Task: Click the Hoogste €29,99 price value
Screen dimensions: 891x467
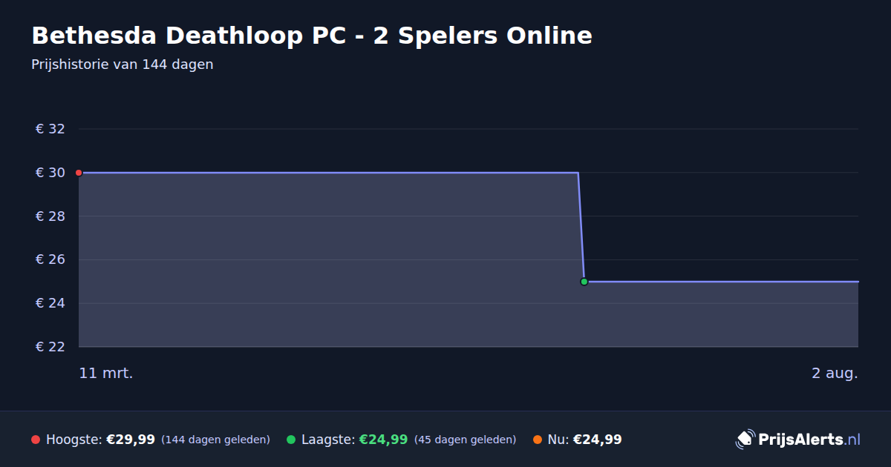Action: (131, 440)
